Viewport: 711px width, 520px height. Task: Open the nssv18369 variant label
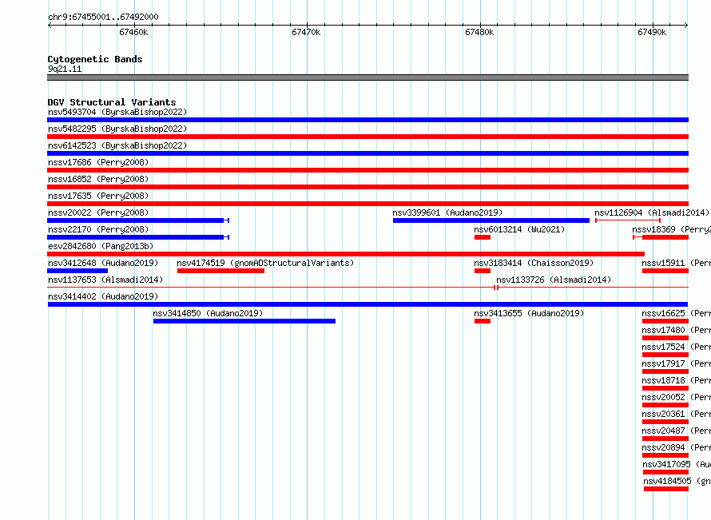671,229
